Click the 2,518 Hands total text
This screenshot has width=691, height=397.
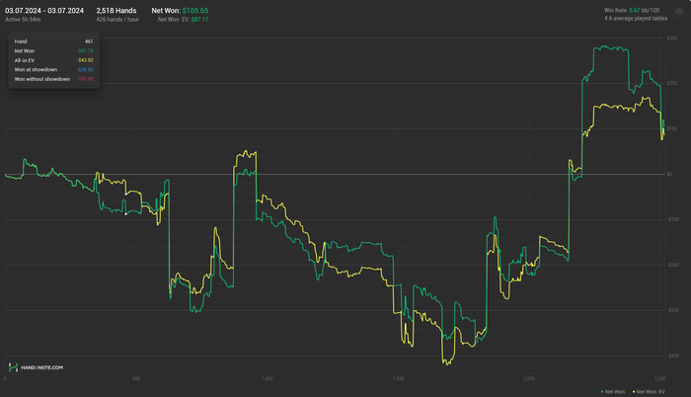pyautogui.click(x=116, y=11)
